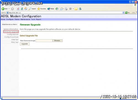Launch the Messenger icon in the toolbar
The image size is (138, 100).
(x=80, y=9)
